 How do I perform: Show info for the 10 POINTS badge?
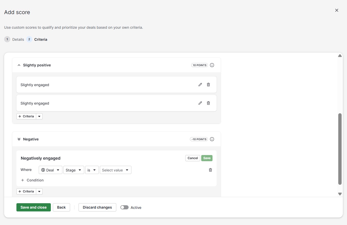coord(212,65)
